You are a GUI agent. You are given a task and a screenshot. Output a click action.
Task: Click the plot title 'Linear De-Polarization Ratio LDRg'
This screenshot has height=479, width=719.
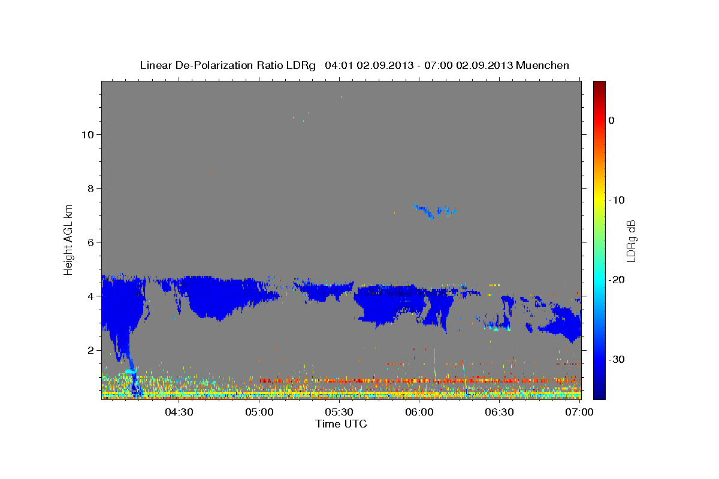point(228,65)
